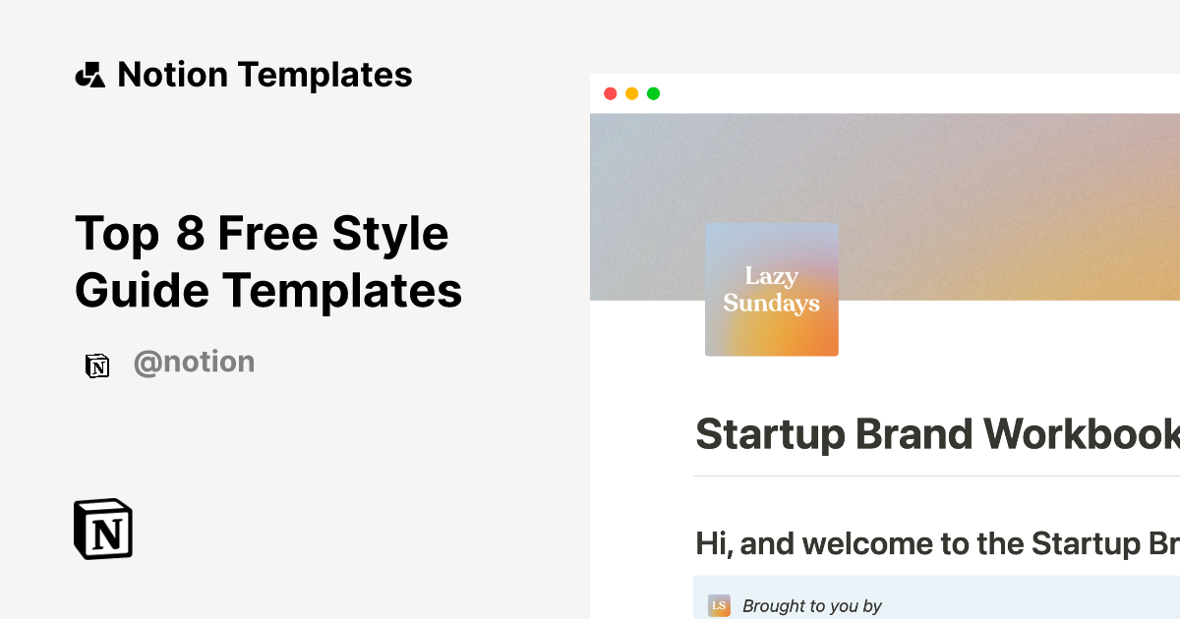
Task: Click the small Notion cube icon beside @notion
Action: coord(97,363)
